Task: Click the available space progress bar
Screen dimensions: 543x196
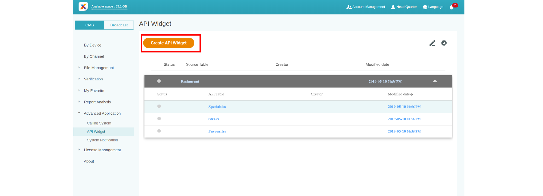Action: [x=109, y=9]
